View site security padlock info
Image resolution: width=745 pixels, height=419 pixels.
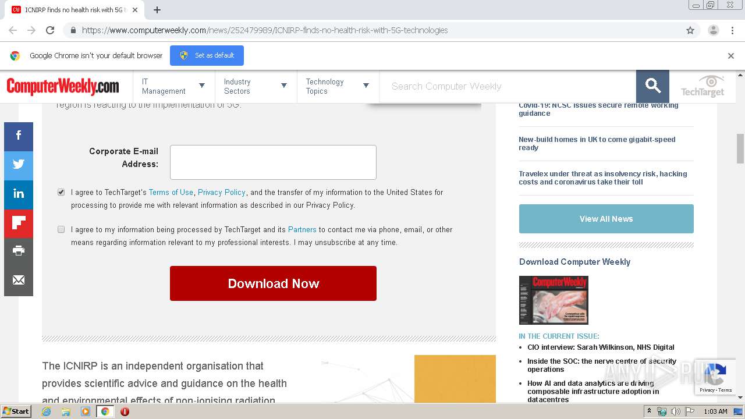[73, 30]
